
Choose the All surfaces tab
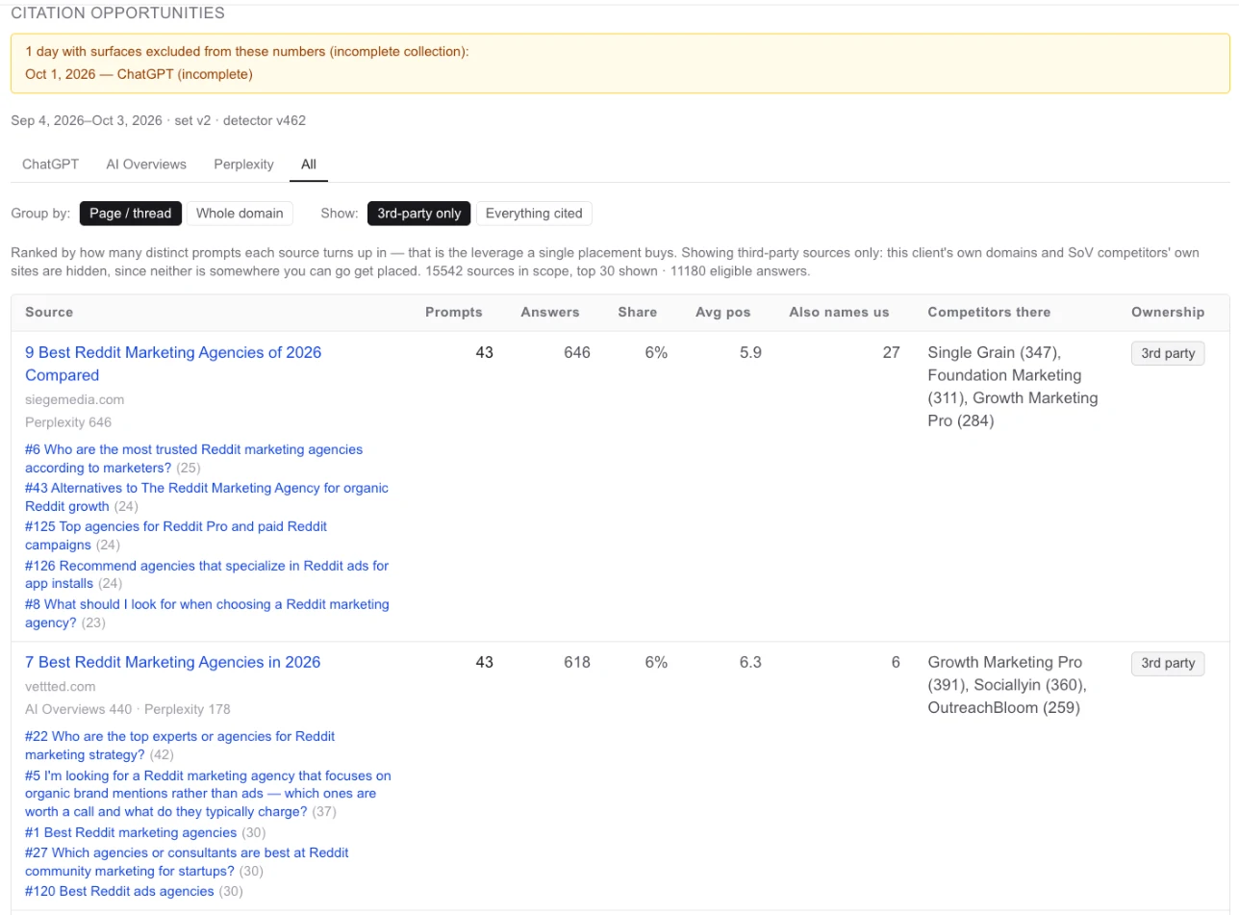pos(309,164)
